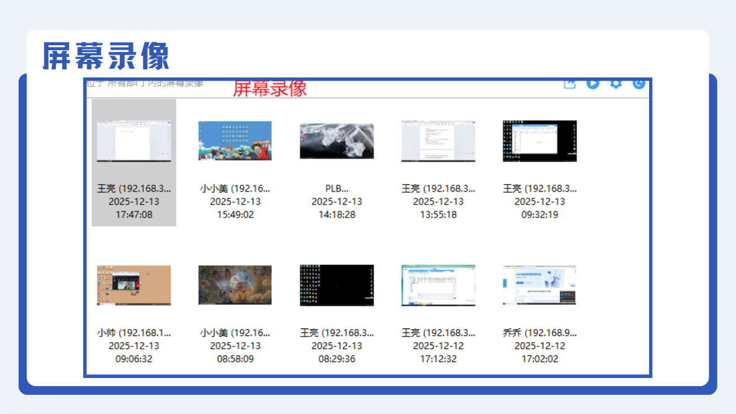This screenshot has width=736, height=414.
Task: Open settings via the gear icon
Action: click(x=616, y=84)
